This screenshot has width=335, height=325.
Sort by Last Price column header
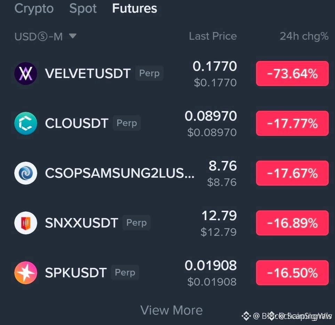pyautogui.click(x=213, y=36)
